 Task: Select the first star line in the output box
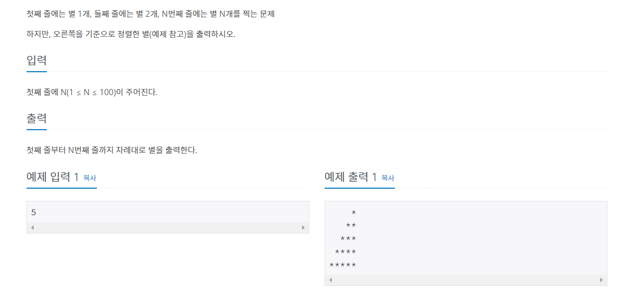(x=353, y=212)
